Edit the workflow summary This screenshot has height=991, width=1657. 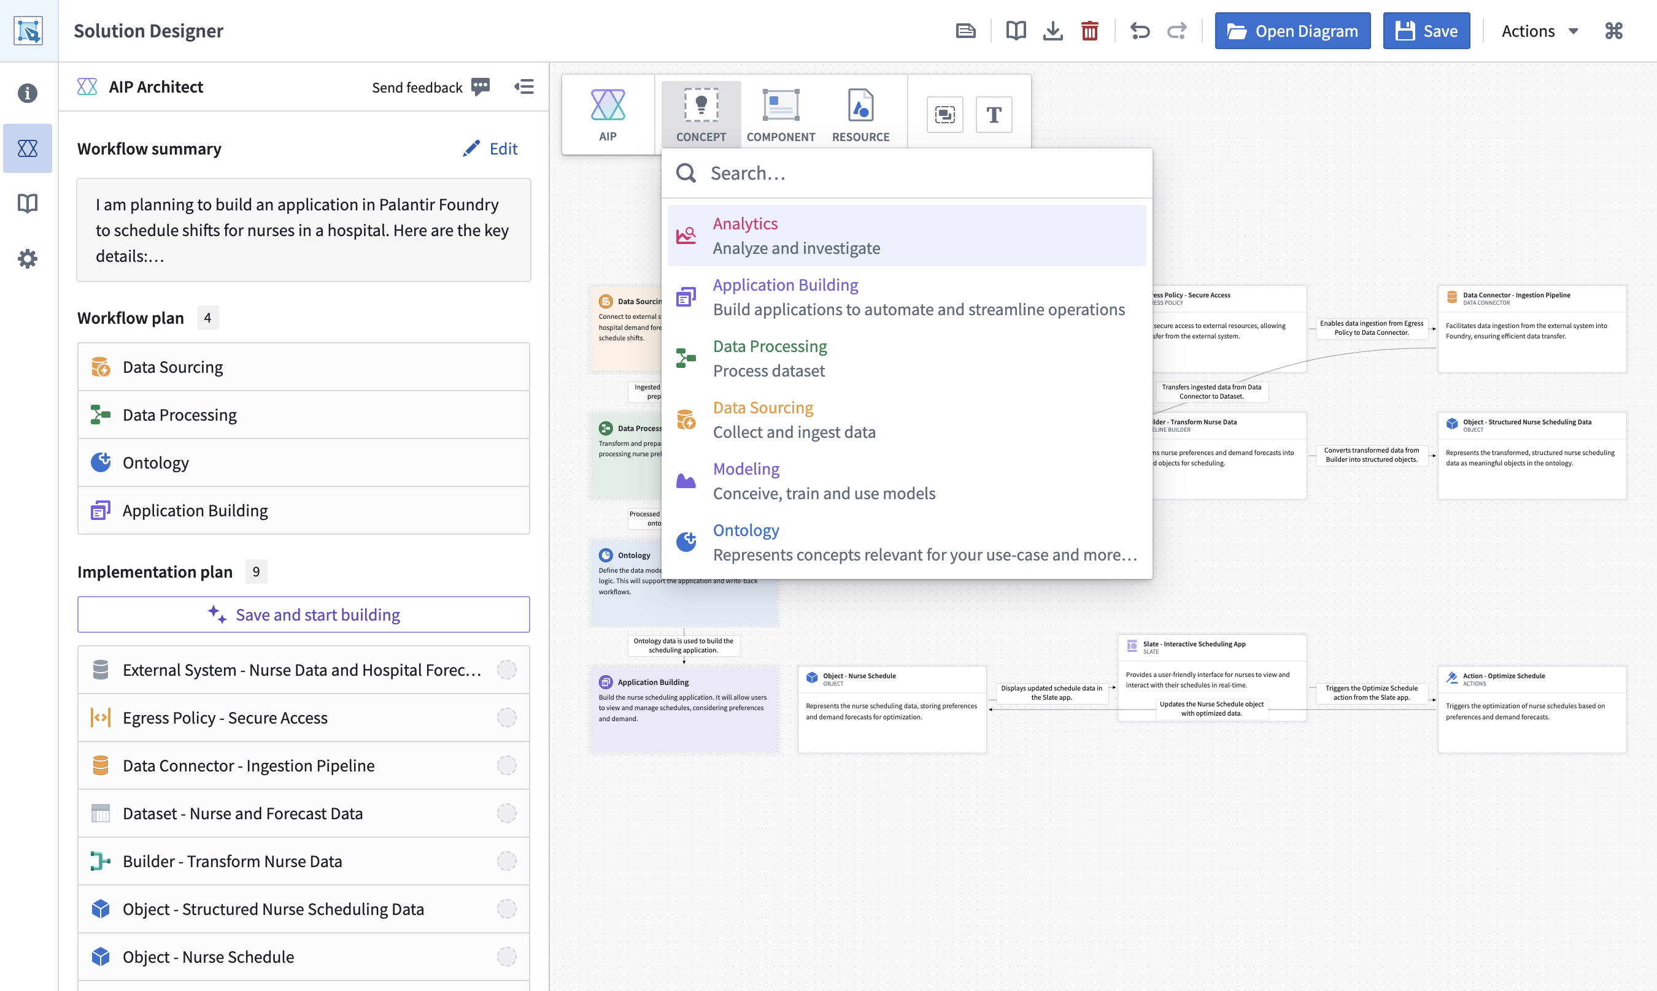pos(490,148)
